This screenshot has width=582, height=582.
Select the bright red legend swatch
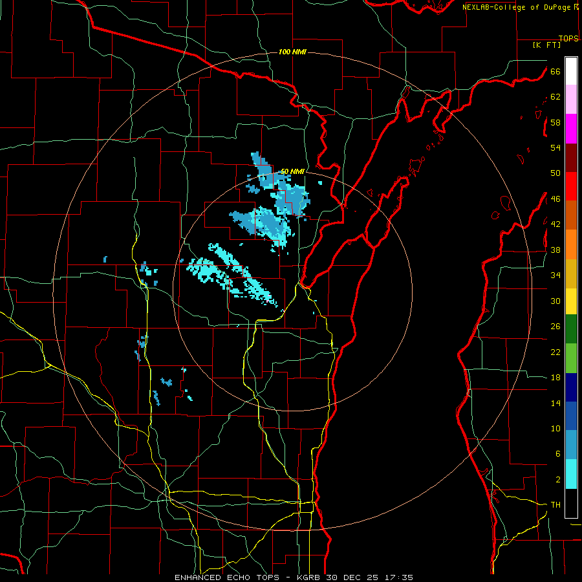tap(571, 186)
